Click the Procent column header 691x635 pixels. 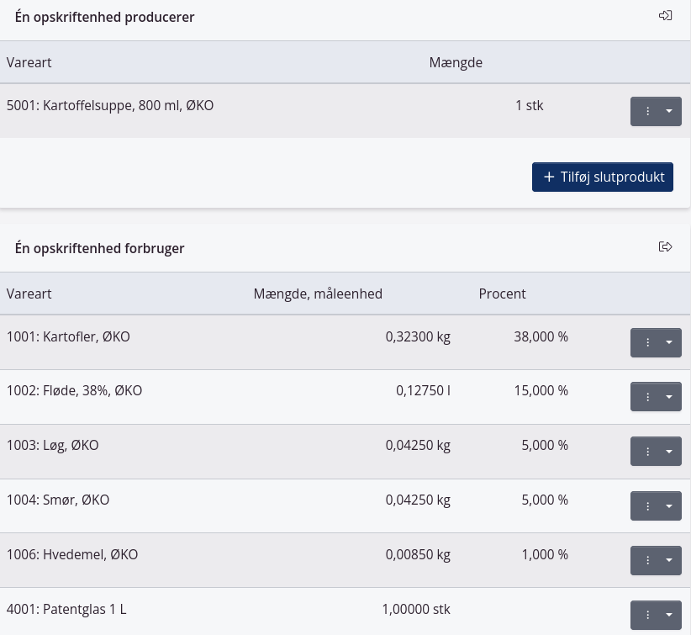(x=502, y=294)
